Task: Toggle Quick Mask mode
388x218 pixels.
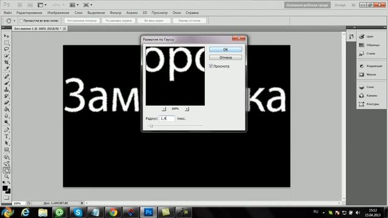Action: click(7, 198)
